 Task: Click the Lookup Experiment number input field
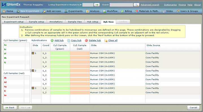88,5
